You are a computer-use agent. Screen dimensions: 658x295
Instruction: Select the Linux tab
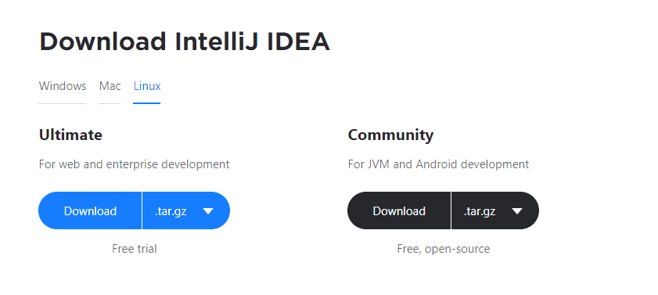147,86
